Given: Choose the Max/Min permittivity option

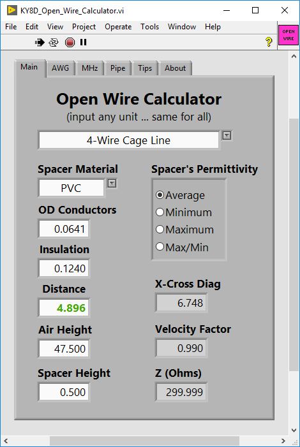Looking at the screenshot, I should click(x=182, y=247).
